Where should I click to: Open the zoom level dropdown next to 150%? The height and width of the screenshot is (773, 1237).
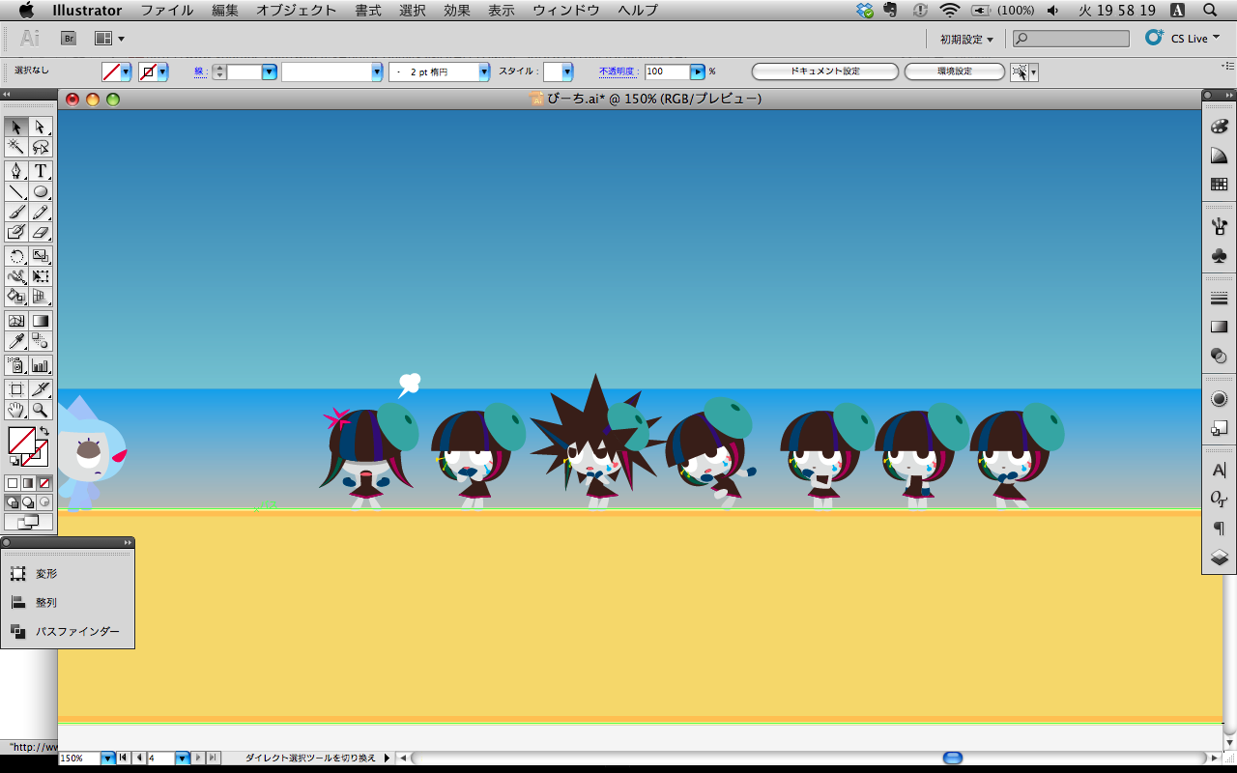point(107,759)
